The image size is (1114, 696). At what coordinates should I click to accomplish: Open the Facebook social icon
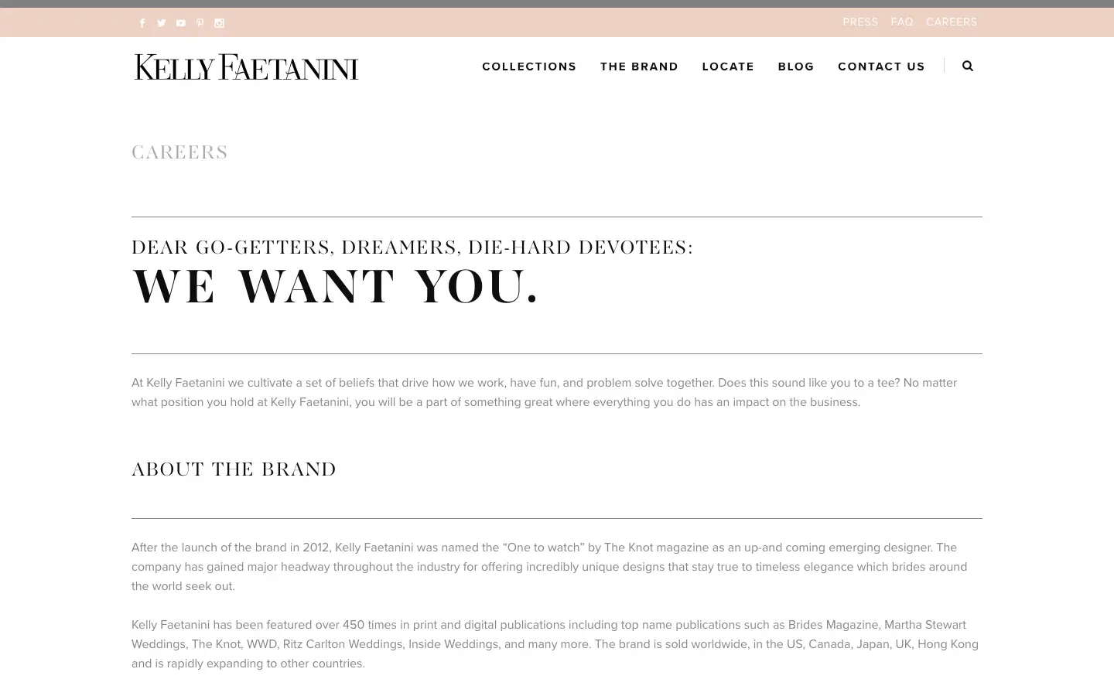142,23
